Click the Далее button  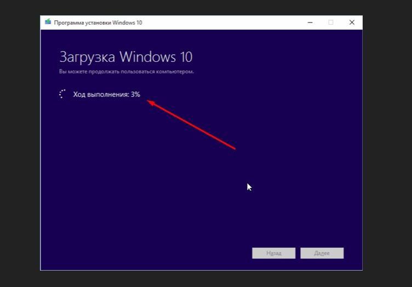[322, 253]
